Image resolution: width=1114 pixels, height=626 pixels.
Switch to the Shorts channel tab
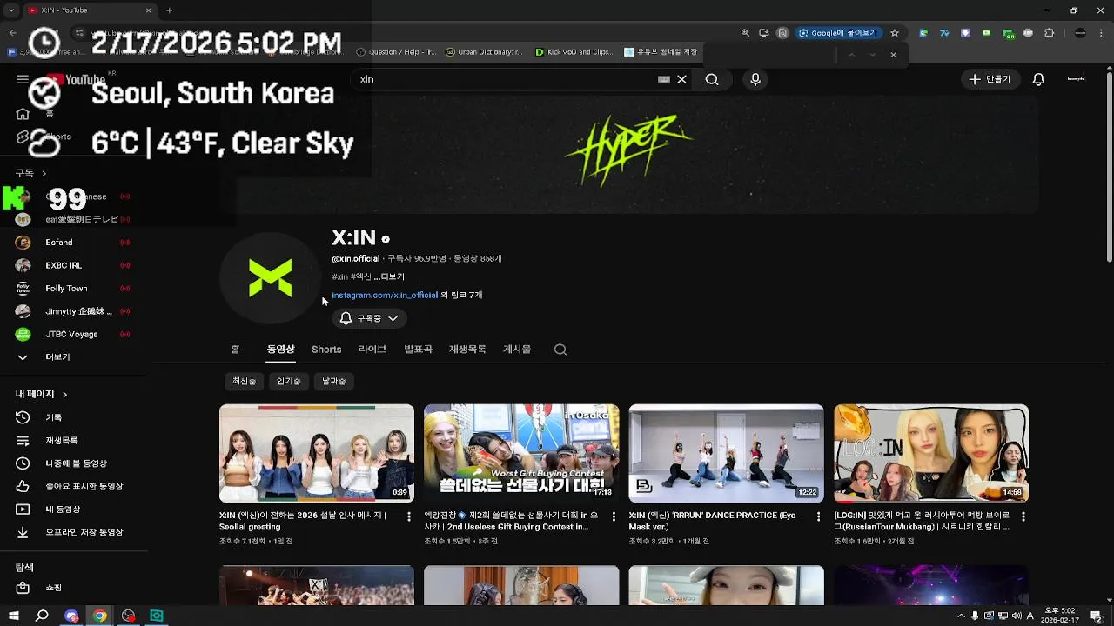click(x=326, y=350)
